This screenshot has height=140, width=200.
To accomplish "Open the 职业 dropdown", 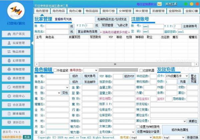I will click(x=58, y=87).
